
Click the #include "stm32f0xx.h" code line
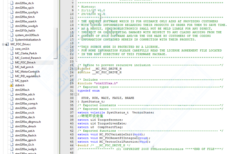click(x=98, y=83)
